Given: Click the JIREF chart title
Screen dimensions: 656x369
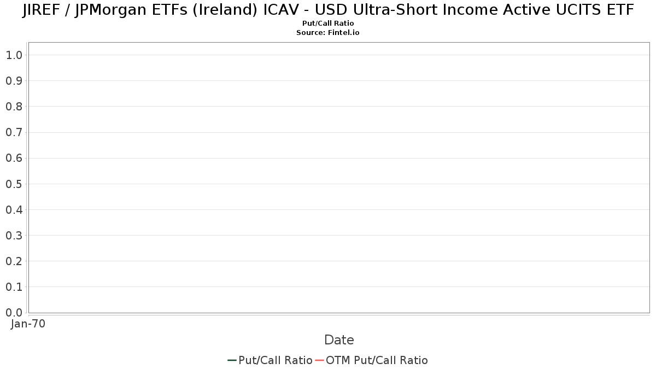Looking at the screenshot, I should tap(328, 10).
